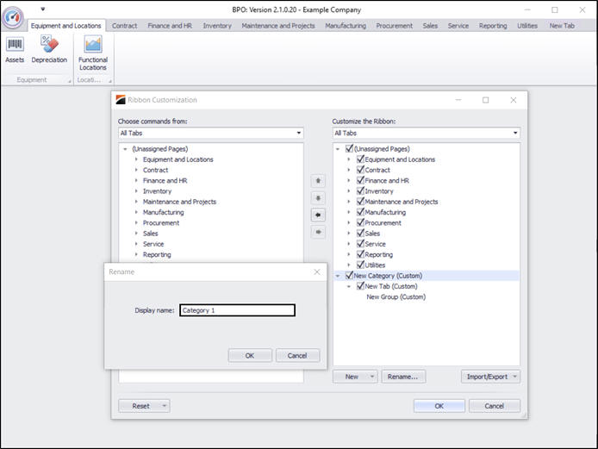The image size is (598, 449).
Task: Collapse New Tab (Custom) node
Action: (x=349, y=286)
